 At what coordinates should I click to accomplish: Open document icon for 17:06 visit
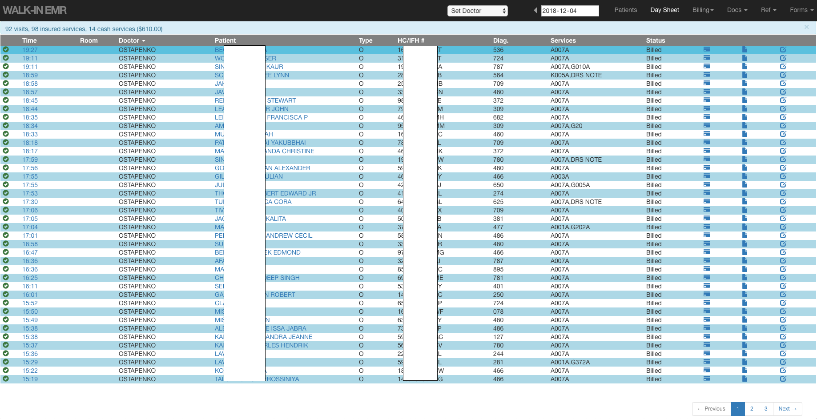pyautogui.click(x=745, y=210)
